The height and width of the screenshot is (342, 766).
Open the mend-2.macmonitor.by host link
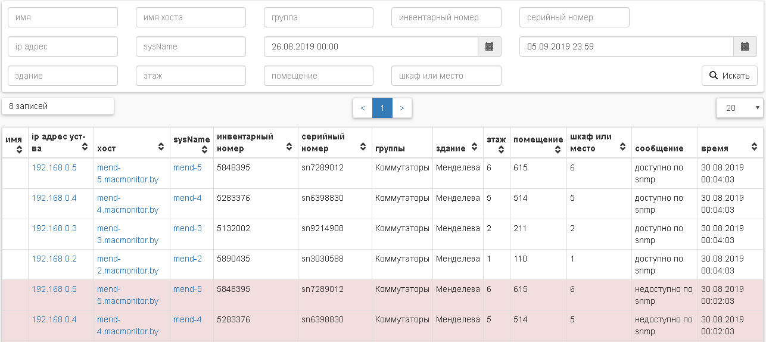[127, 265]
